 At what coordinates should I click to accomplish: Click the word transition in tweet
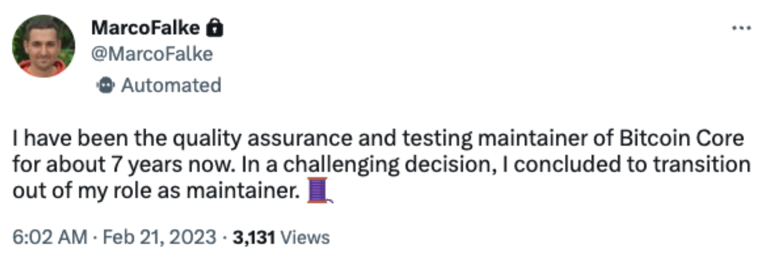click(702, 165)
